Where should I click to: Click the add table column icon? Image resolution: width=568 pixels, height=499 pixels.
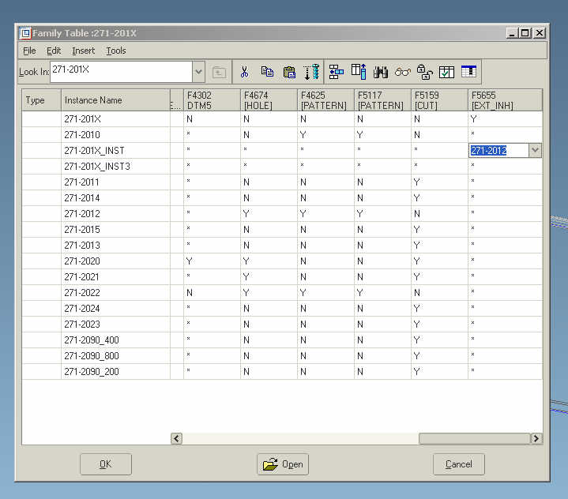point(359,72)
